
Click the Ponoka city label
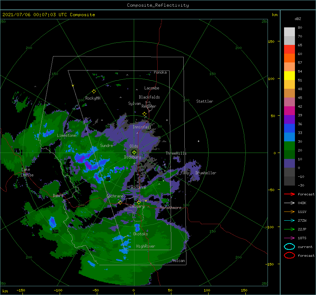coord(160,72)
